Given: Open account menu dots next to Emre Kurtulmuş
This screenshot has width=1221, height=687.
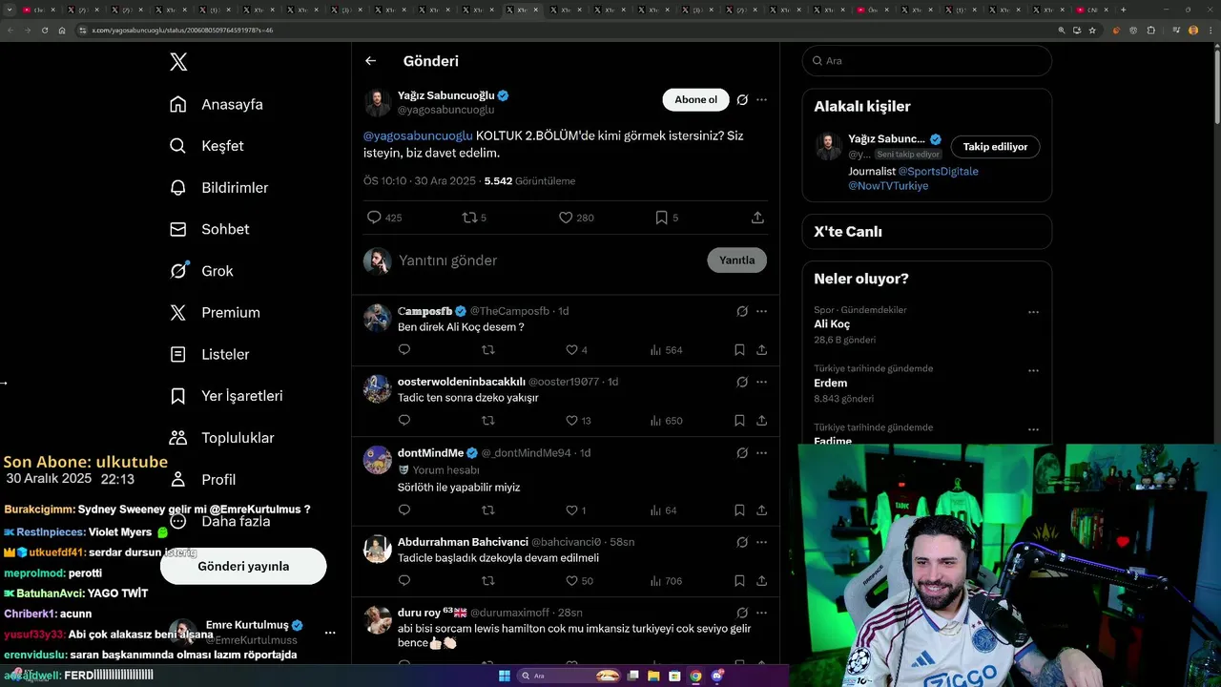Looking at the screenshot, I should point(330,633).
